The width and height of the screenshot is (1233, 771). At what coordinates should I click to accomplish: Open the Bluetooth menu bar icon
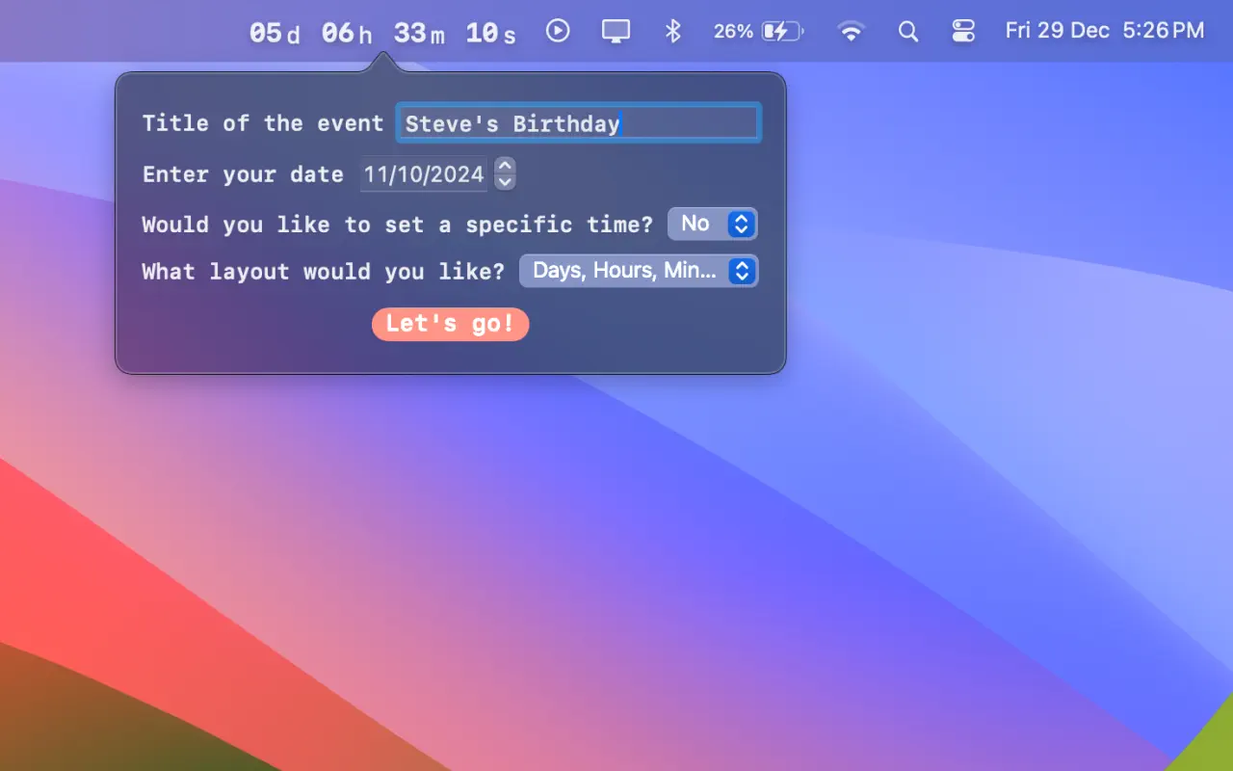pos(673,31)
